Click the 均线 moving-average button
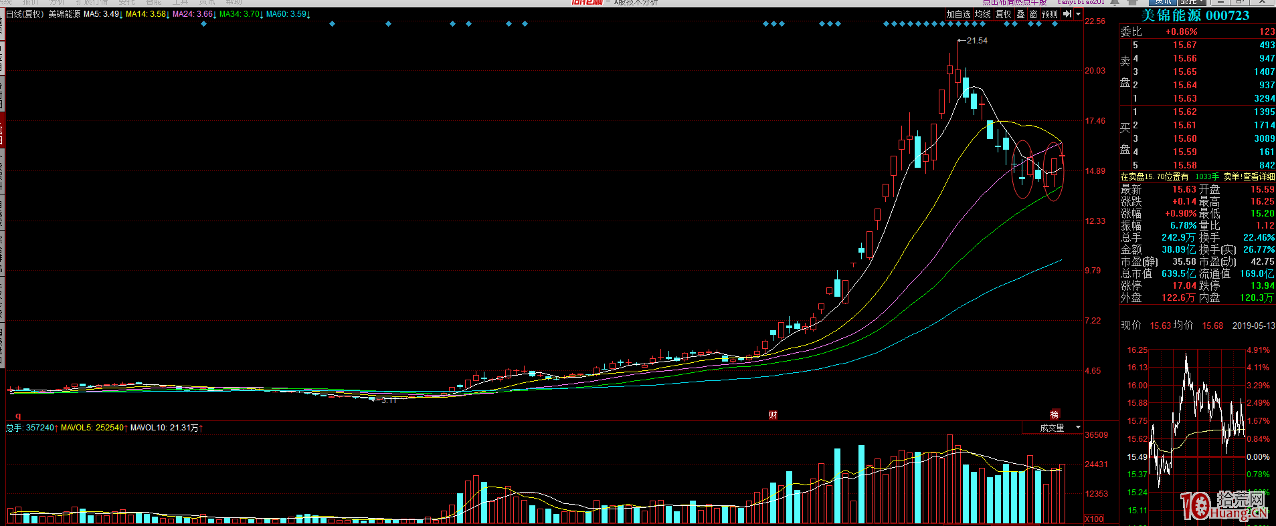The image size is (1276, 526). pos(983,14)
